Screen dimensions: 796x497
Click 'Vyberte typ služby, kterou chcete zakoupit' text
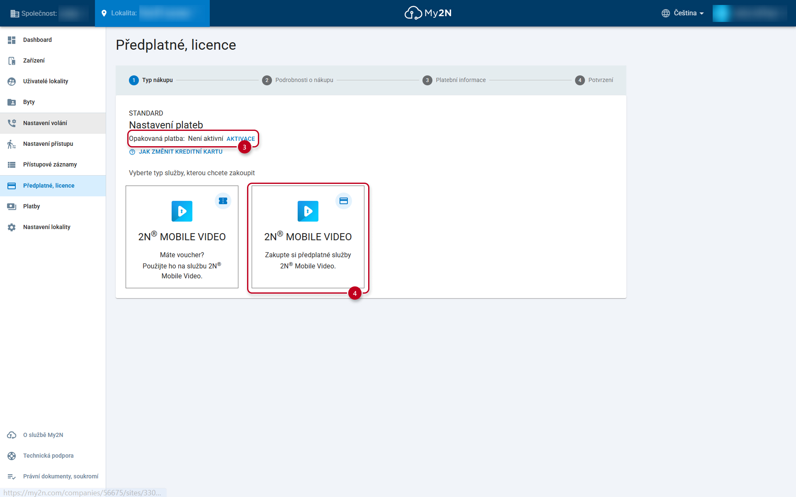tap(192, 173)
